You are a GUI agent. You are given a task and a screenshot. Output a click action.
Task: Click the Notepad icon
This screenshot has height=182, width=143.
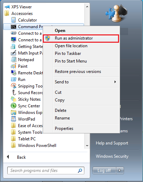point(14,59)
